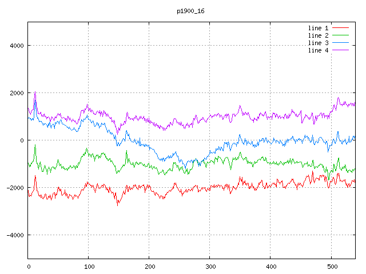The width and height of the screenshot is (366, 274).
Task: Click the 500 x-axis tick label
Action: click(331, 266)
